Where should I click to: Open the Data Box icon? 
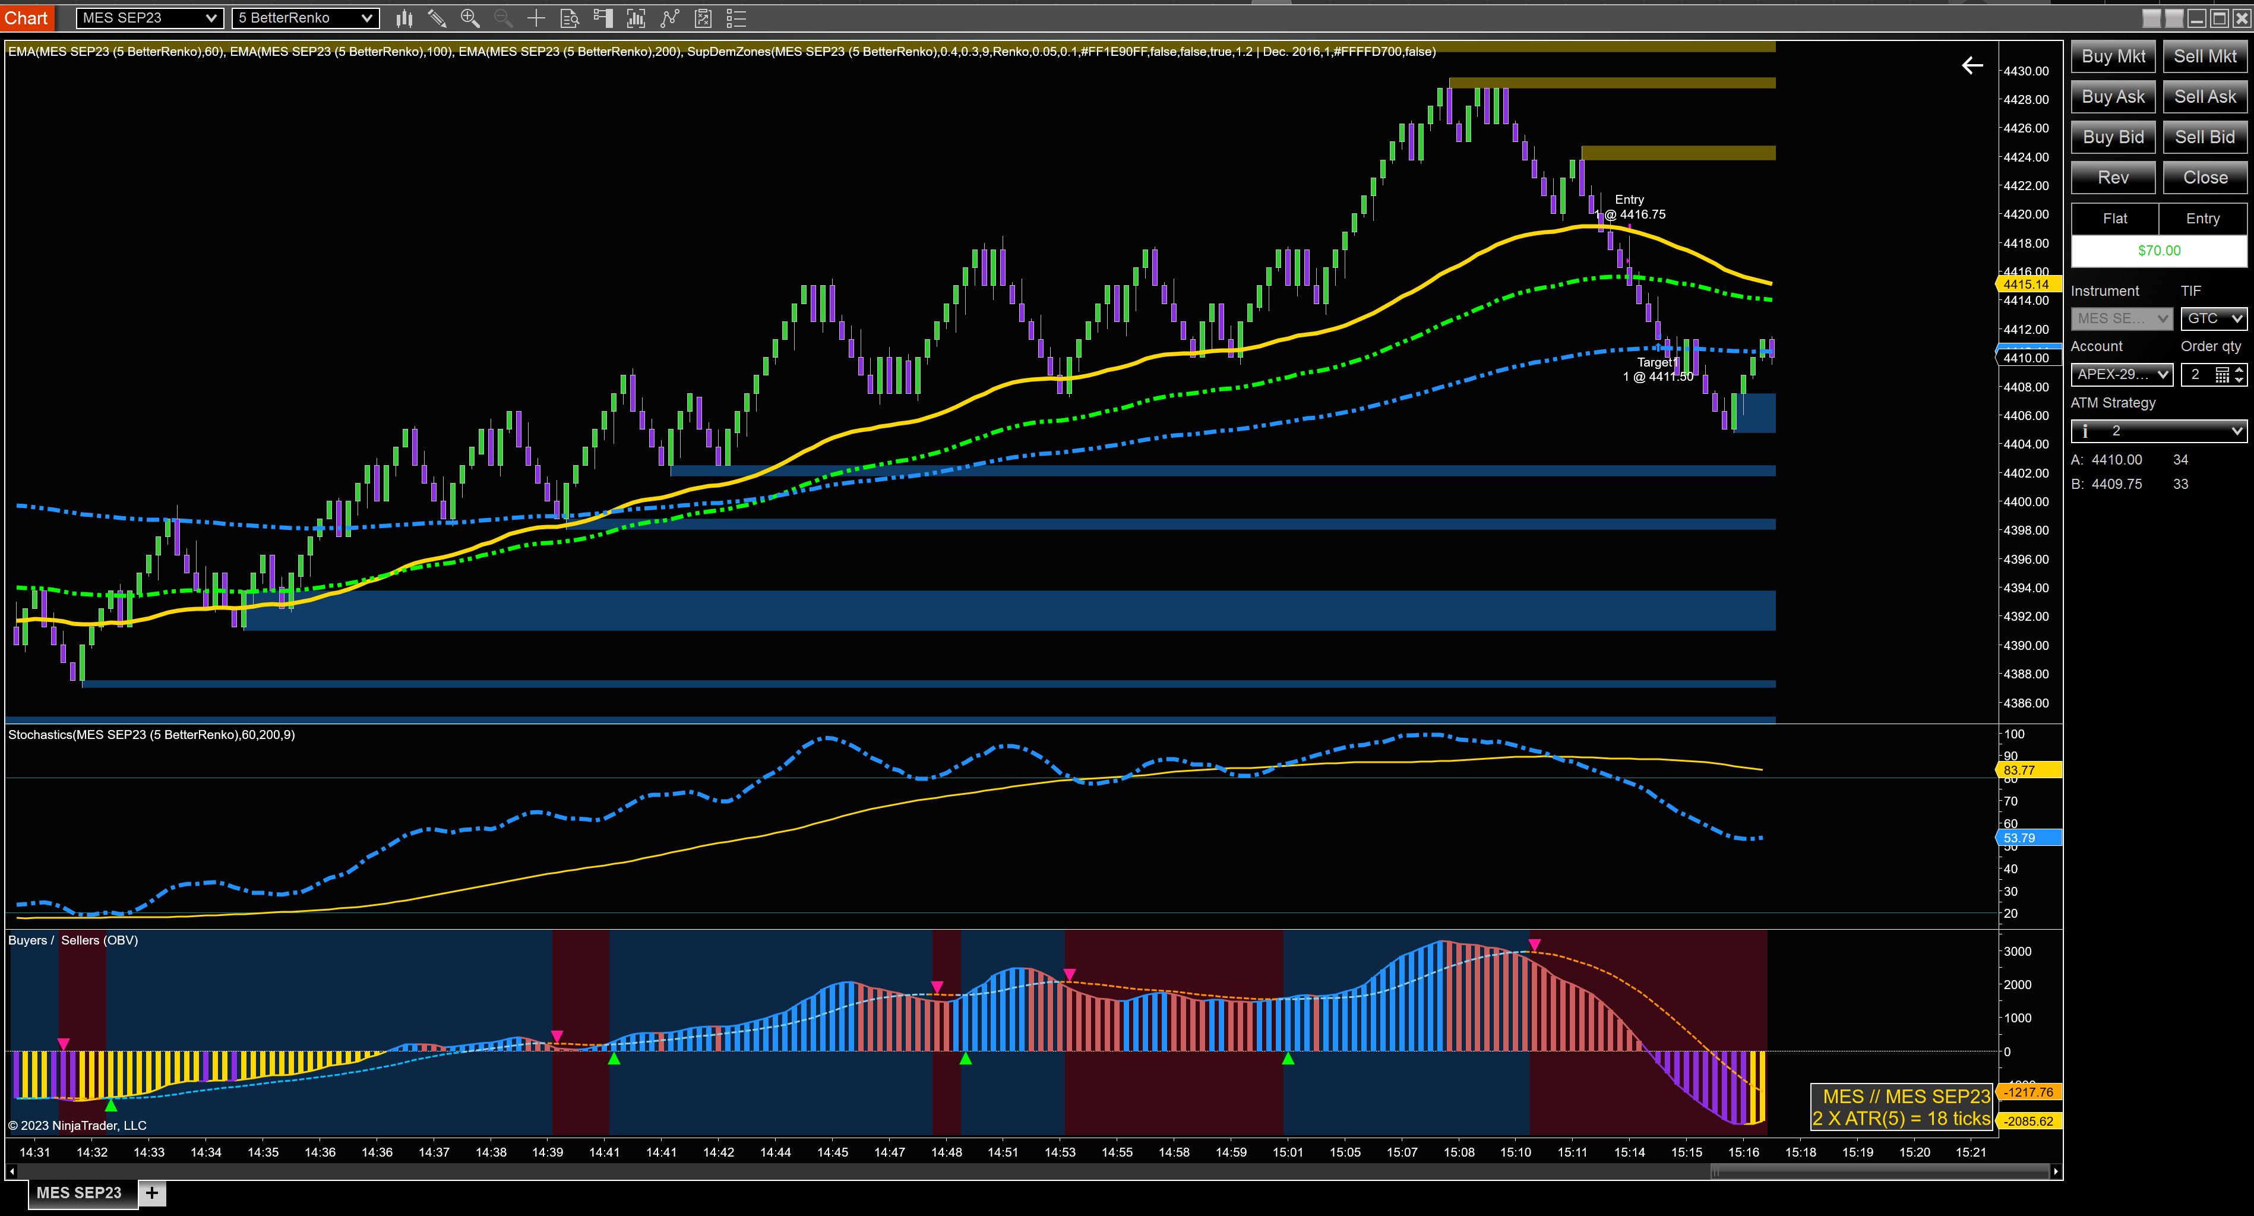570,17
